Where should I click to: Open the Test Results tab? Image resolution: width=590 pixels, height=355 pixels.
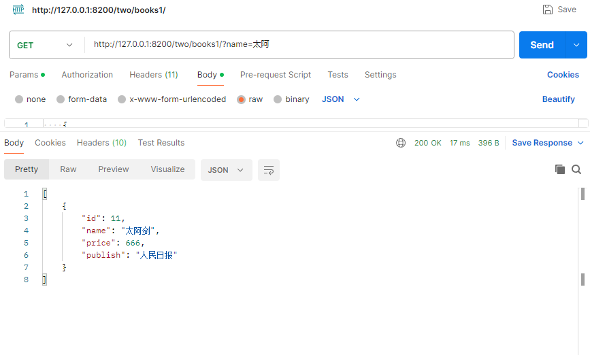(161, 143)
